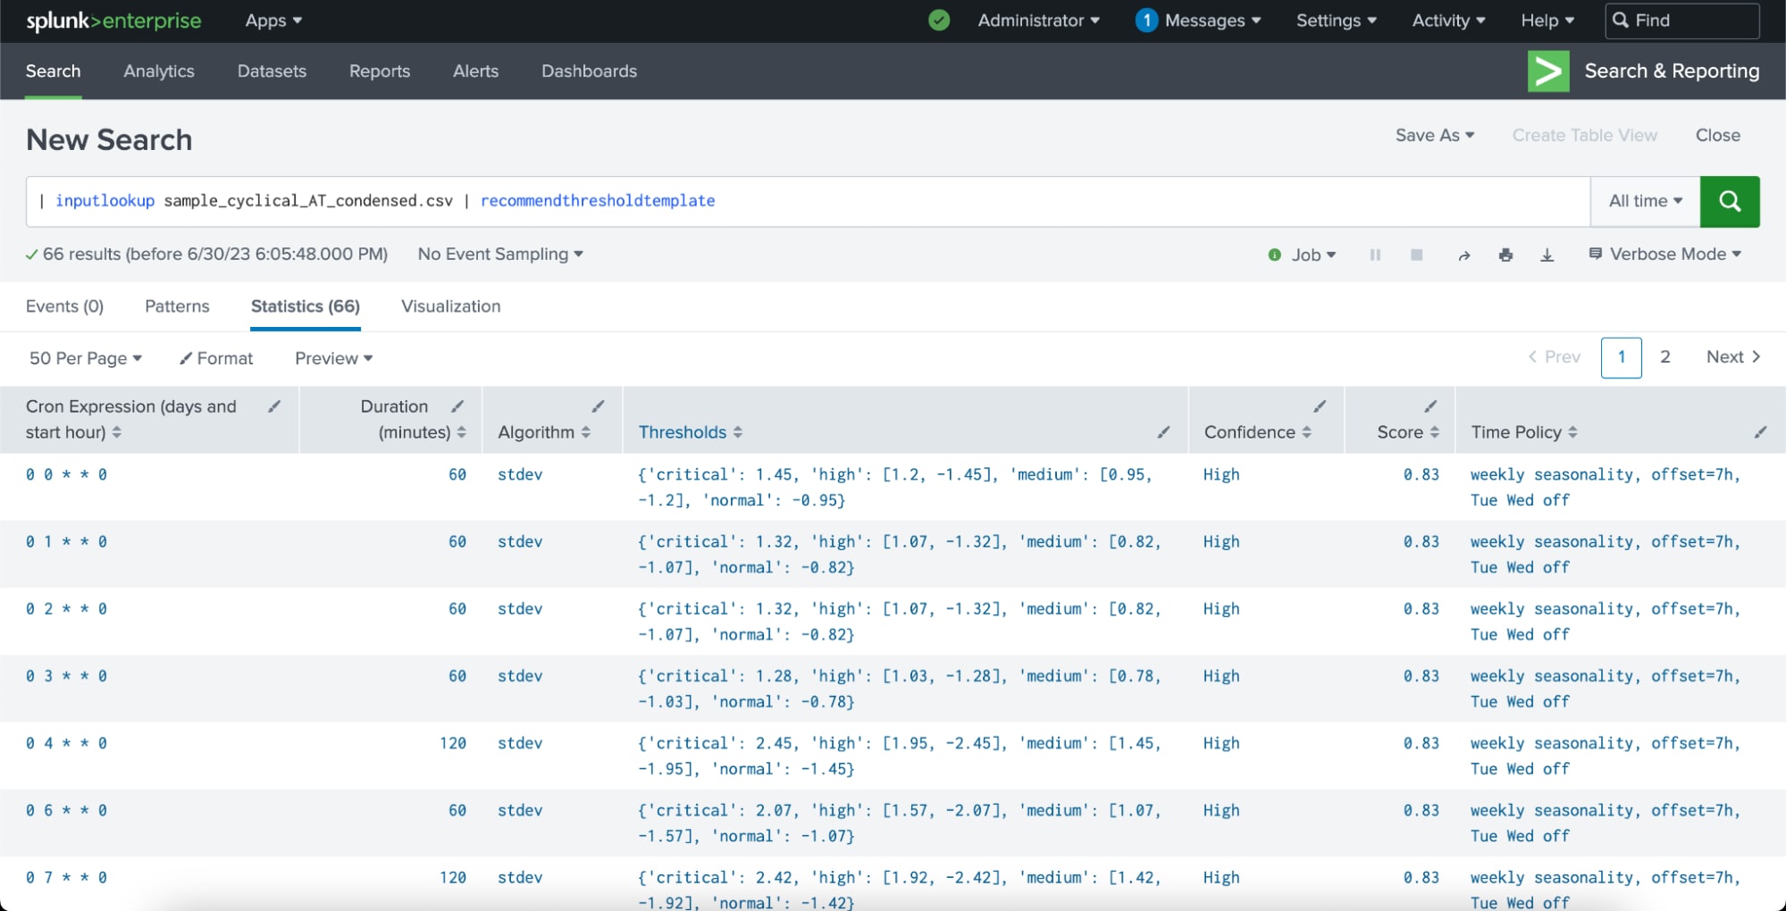
Task: Select the Search nav tab
Action: tap(53, 71)
